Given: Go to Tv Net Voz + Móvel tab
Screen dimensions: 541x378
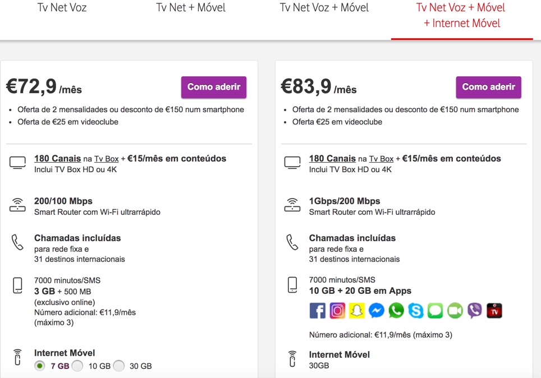Looking at the screenshot, I should [x=324, y=8].
